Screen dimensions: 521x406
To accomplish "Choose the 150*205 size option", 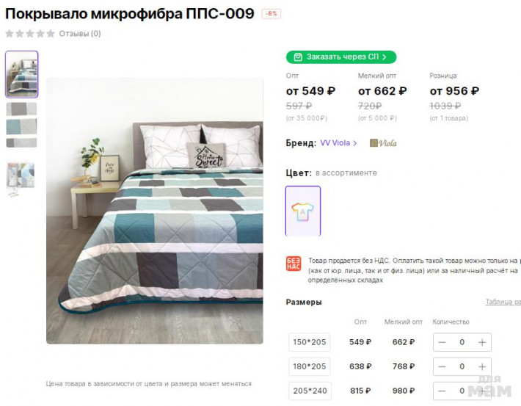I will (310, 342).
